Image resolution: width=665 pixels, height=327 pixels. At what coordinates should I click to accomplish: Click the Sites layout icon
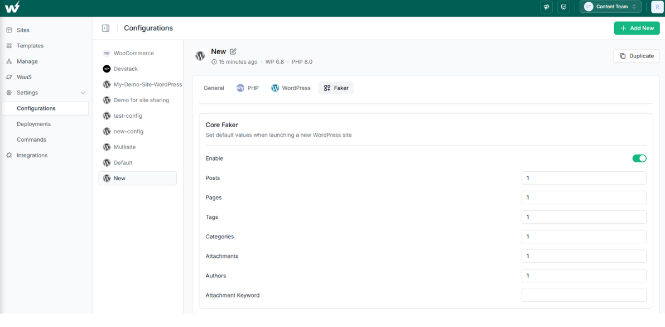(9, 30)
